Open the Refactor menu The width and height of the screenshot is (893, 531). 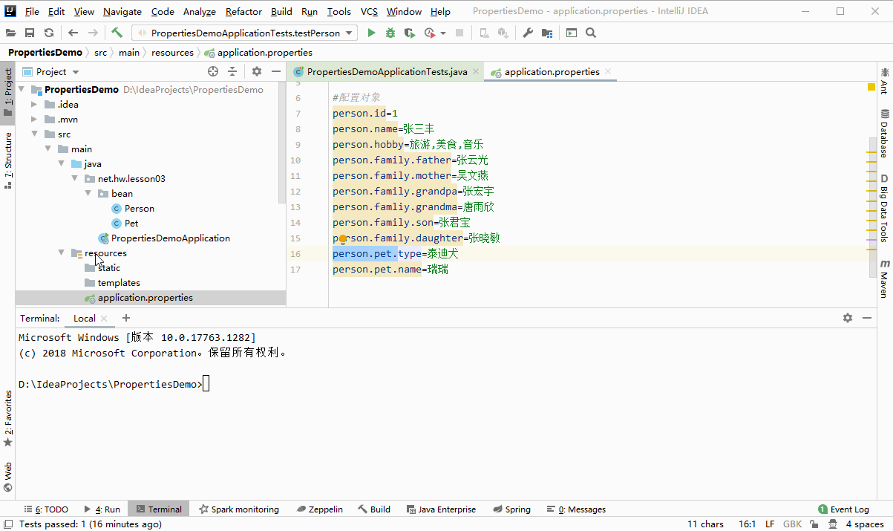[243, 12]
